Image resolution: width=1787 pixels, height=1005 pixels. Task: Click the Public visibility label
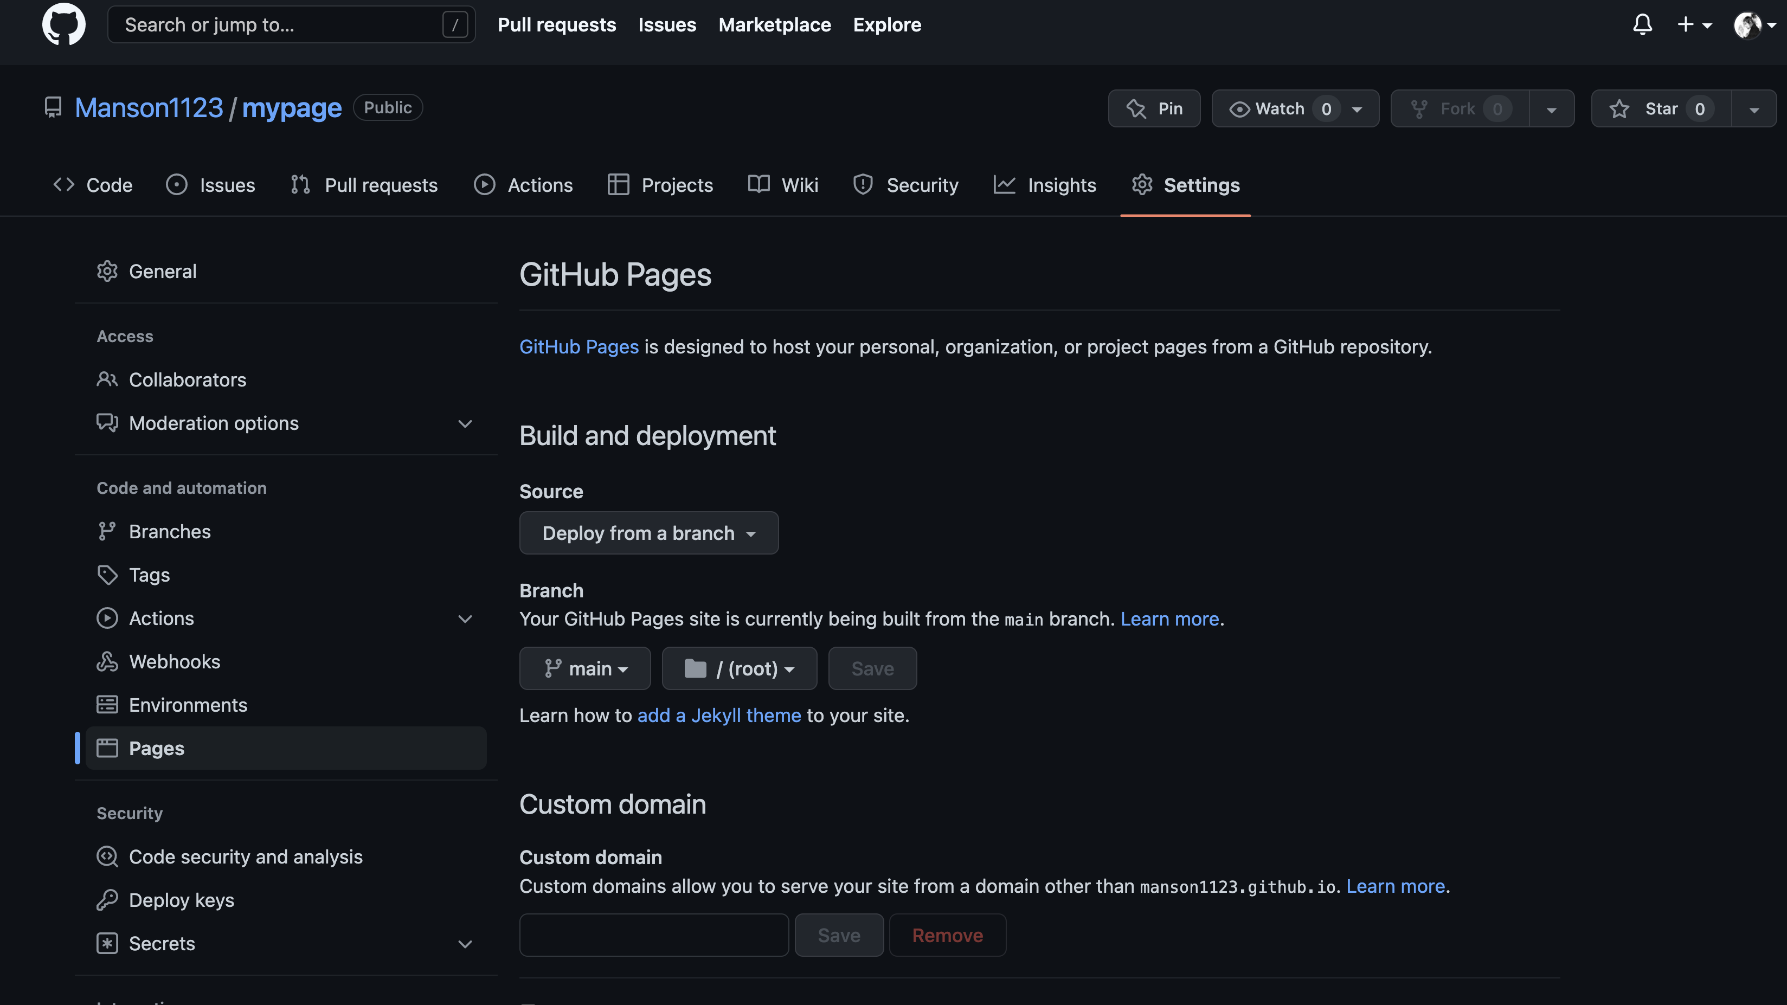pyautogui.click(x=388, y=107)
